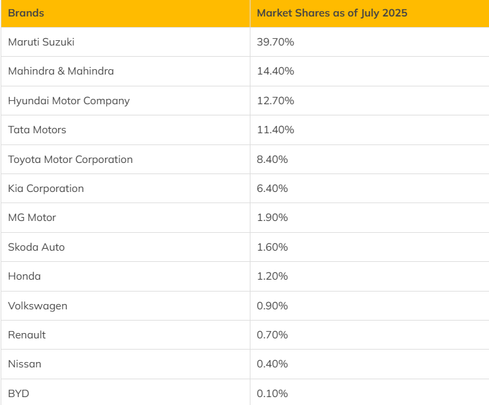The height and width of the screenshot is (405, 489).
Task: Select the Renault brand cell
Action: (27, 335)
